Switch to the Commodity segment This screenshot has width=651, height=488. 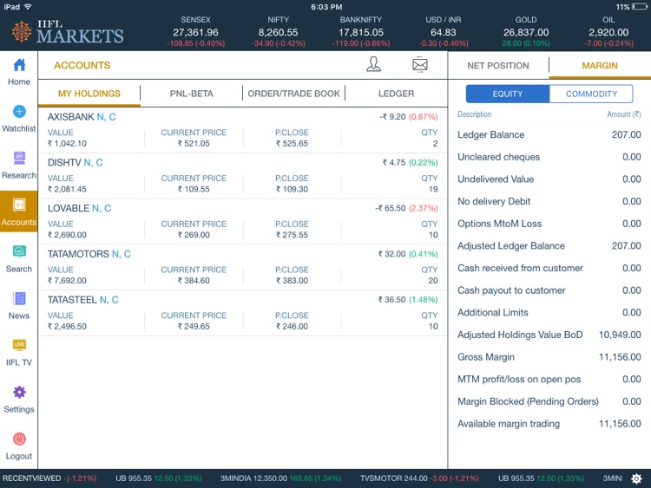tap(591, 94)
